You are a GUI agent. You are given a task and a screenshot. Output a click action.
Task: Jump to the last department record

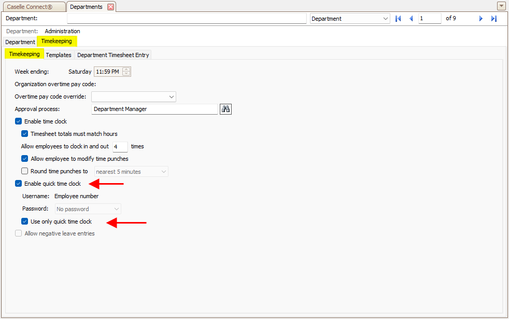click(494, 19)
